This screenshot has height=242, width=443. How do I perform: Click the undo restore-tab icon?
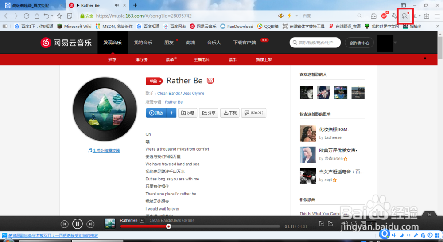47,16
